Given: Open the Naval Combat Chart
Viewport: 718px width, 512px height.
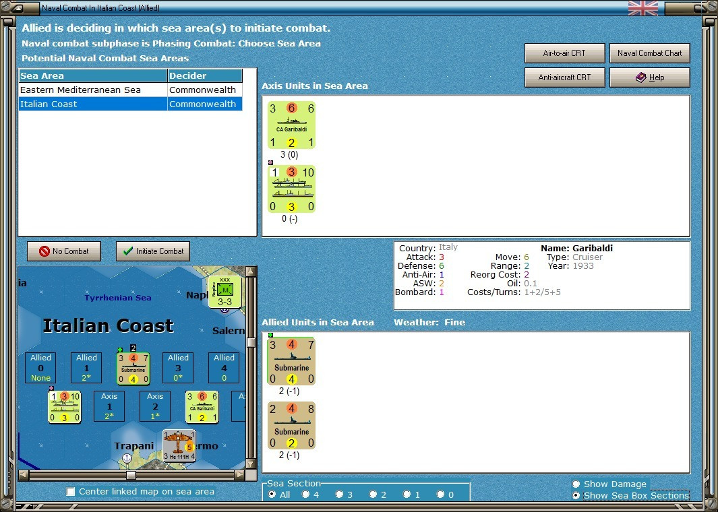Looking at the screenshot, I should coord(650,53).
